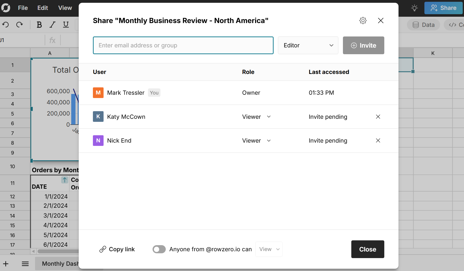The width and height of the screenshot is (464, 271).
Task: Click the Copy link button
Action: click(117, 249)
